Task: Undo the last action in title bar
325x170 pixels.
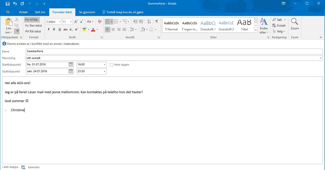Action: click(15, 4)
